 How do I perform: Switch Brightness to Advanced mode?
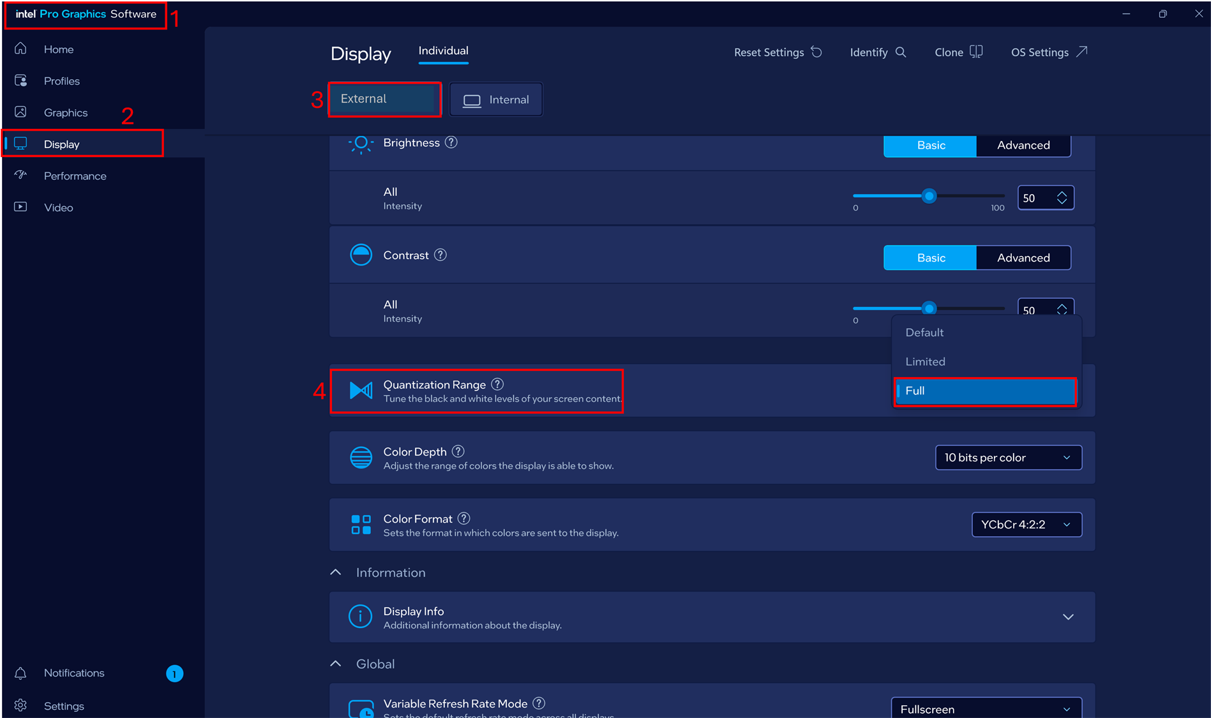point(1023,146)
